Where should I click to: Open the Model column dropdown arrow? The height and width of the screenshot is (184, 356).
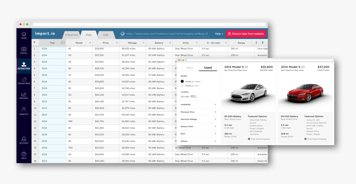(90, 43)
